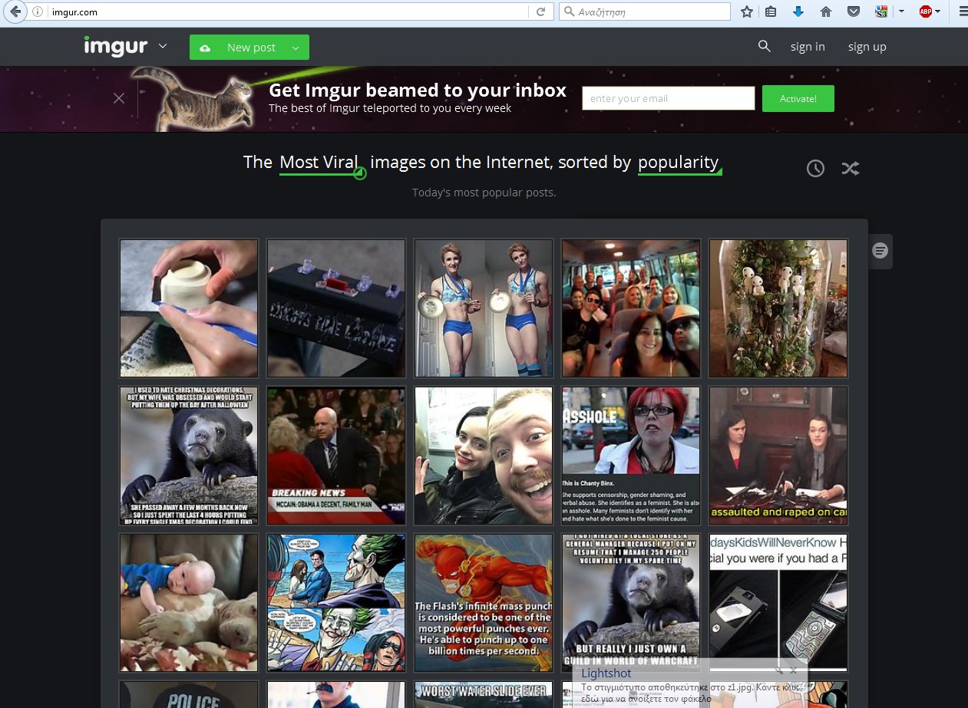Reload the page with refresh icon
This screenshot has width=968, height=708.
coord(540,12)
